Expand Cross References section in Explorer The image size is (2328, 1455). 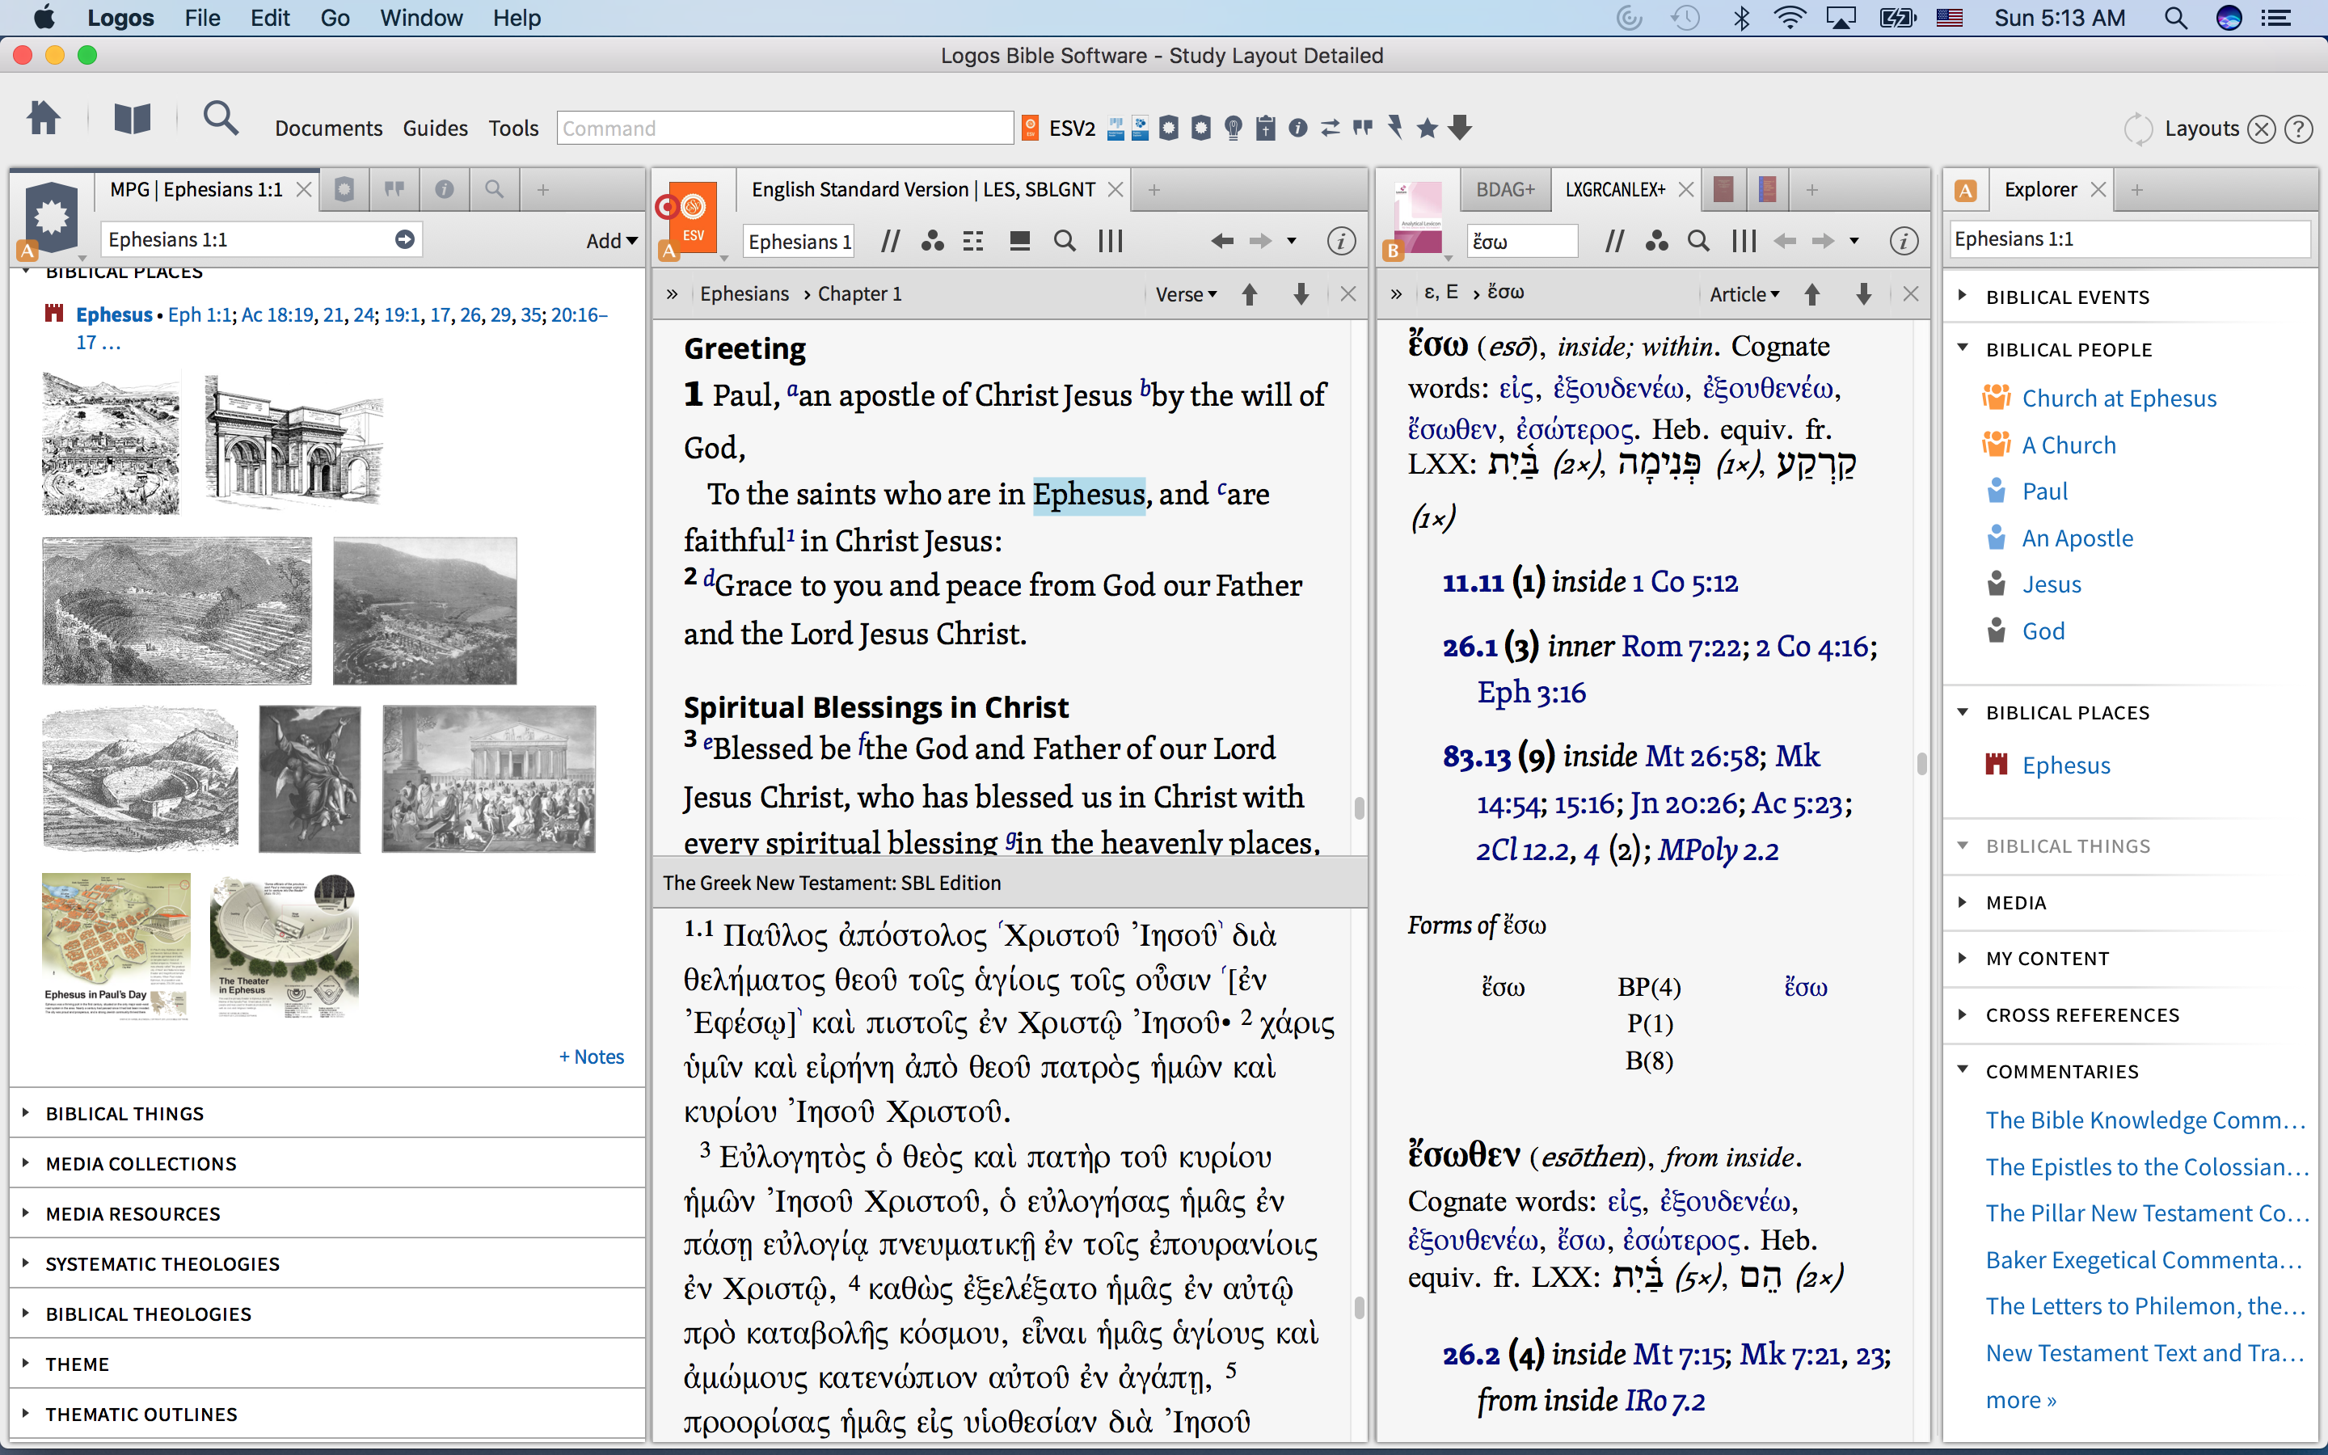[1963, 1014]
